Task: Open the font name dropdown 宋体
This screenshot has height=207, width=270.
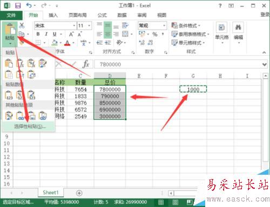Action: pos(74,26)
